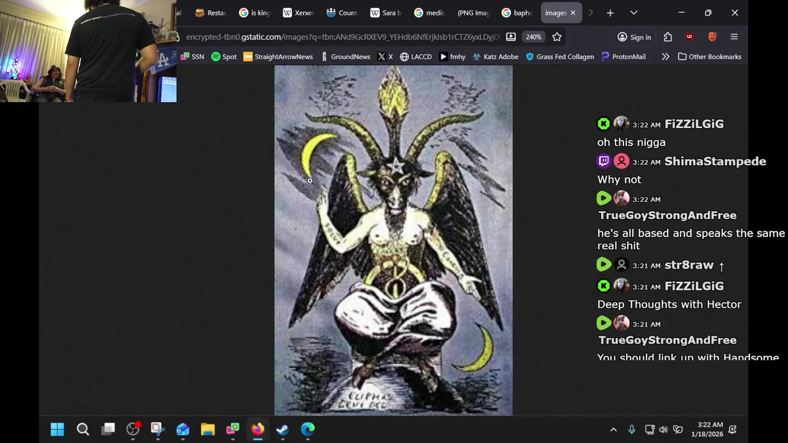788x443 pixels.
Task: Open Task View in the taskbar
Action: click(x=108, y=429)
